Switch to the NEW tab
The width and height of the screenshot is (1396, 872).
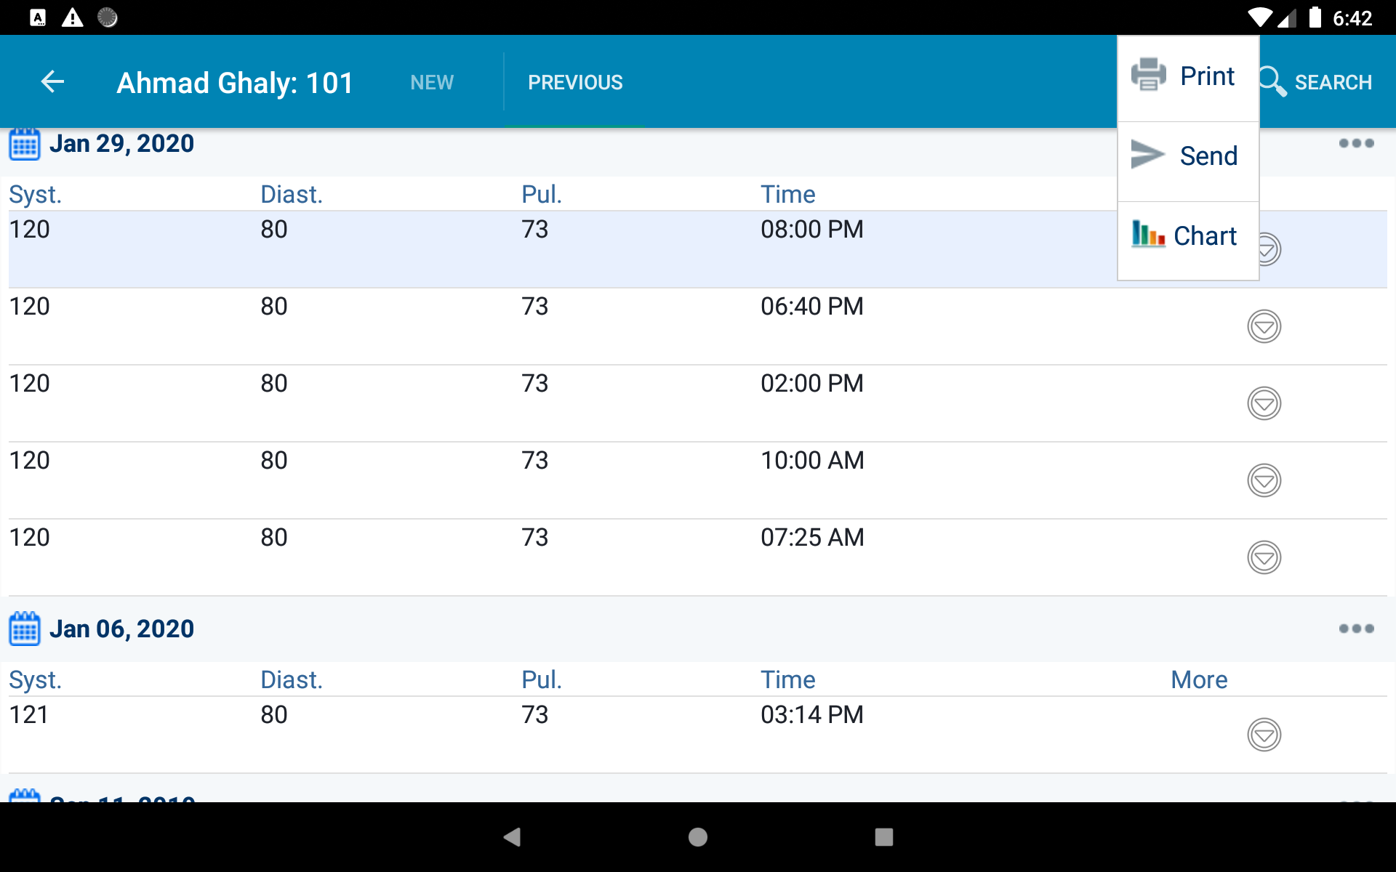coord(432,82)
